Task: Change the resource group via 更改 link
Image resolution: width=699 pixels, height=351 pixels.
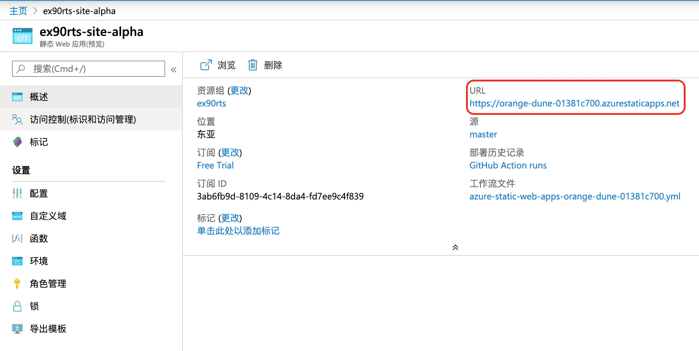Action: click(239, 91)
